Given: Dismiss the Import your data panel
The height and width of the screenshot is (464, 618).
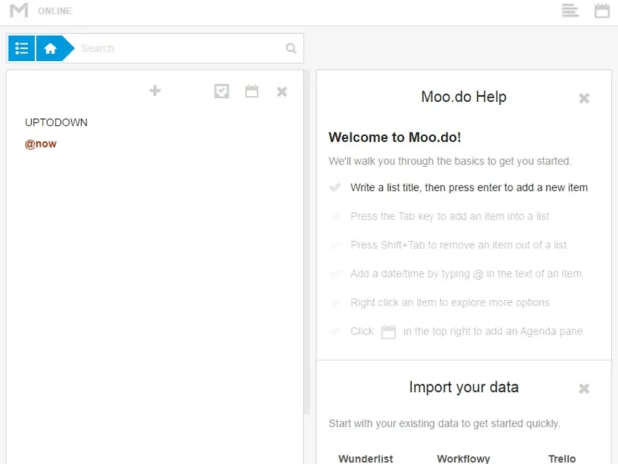Looking at the screenshot, I should tap(584, 388).
